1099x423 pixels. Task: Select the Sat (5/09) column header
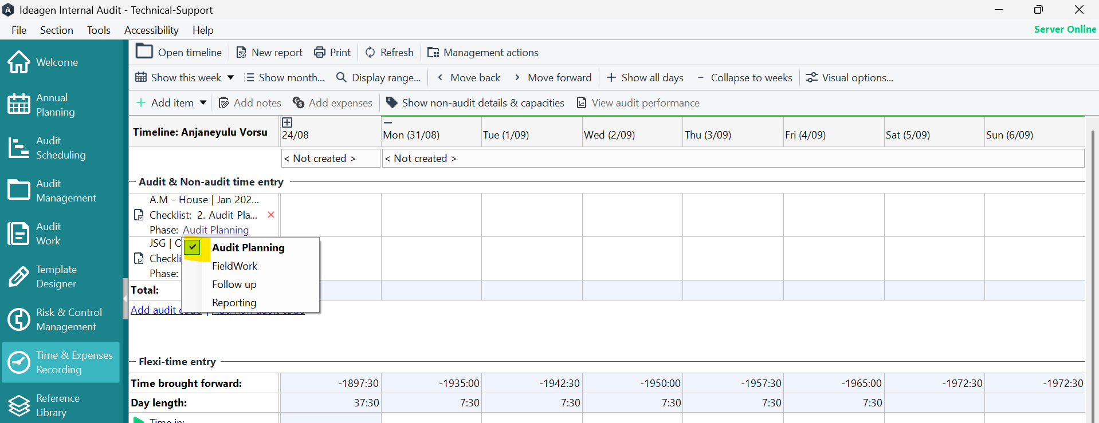click(934, 132)
